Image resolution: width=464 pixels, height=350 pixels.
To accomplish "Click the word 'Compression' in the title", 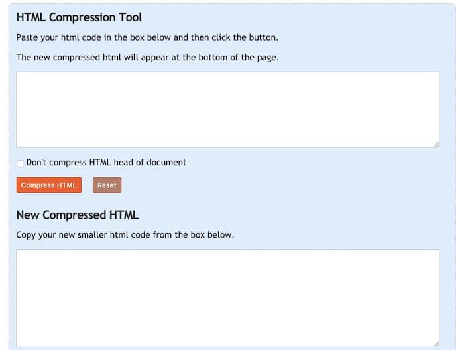I will [82, 17].
